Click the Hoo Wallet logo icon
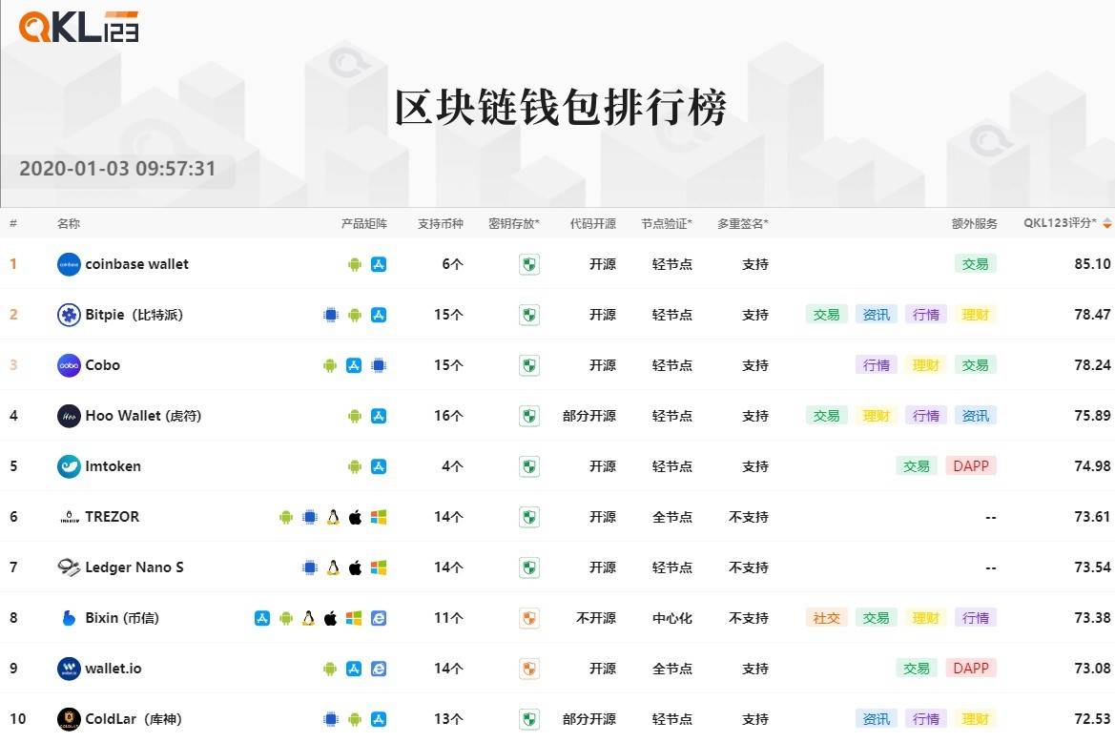The width and height of the screenshot is (1115, 742). tap(69, 416)
